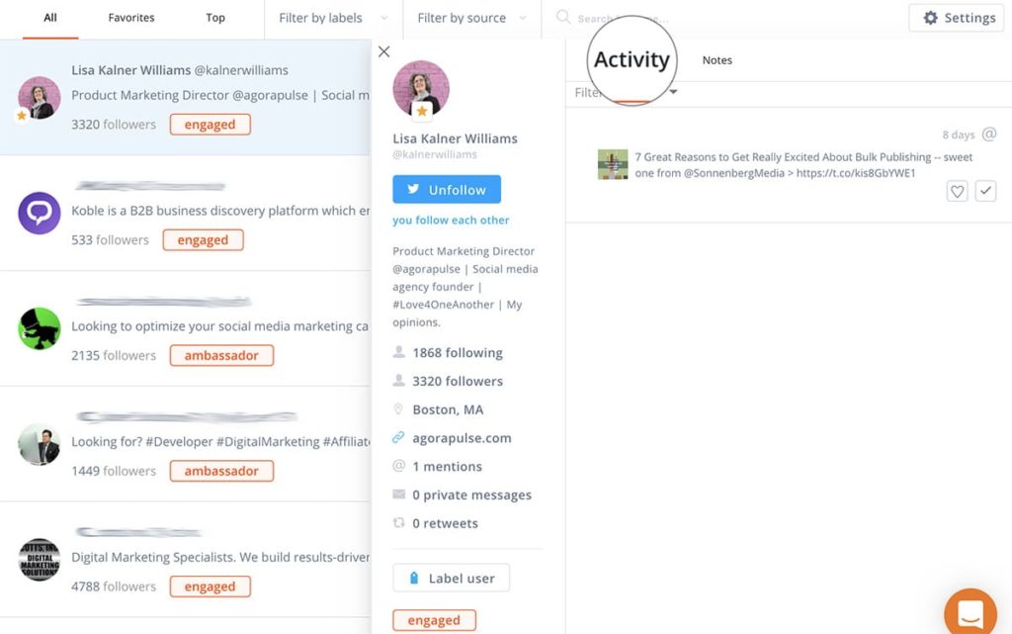1012x634 pixels.
Task: Expand the Filter by labels dropdown
Action: tap(332, 18)
